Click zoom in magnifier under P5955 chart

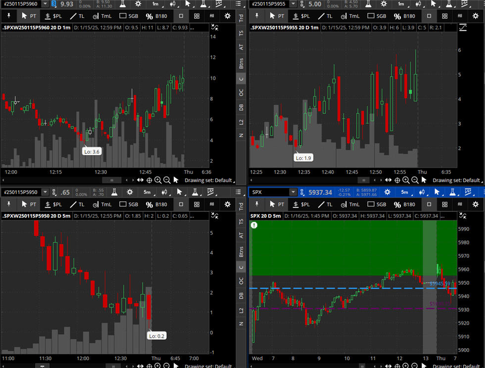pos(406,180)
